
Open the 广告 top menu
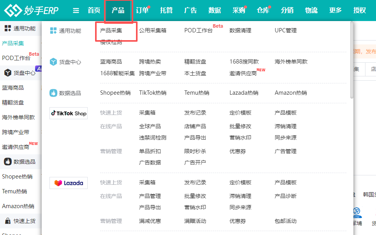tap(191, 10)
